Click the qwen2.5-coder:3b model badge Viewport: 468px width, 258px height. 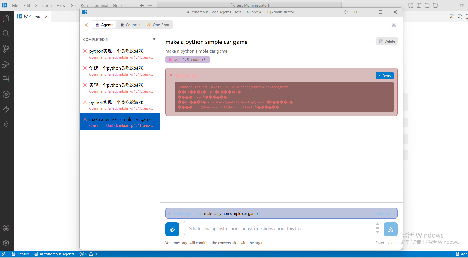click(188, 60)
